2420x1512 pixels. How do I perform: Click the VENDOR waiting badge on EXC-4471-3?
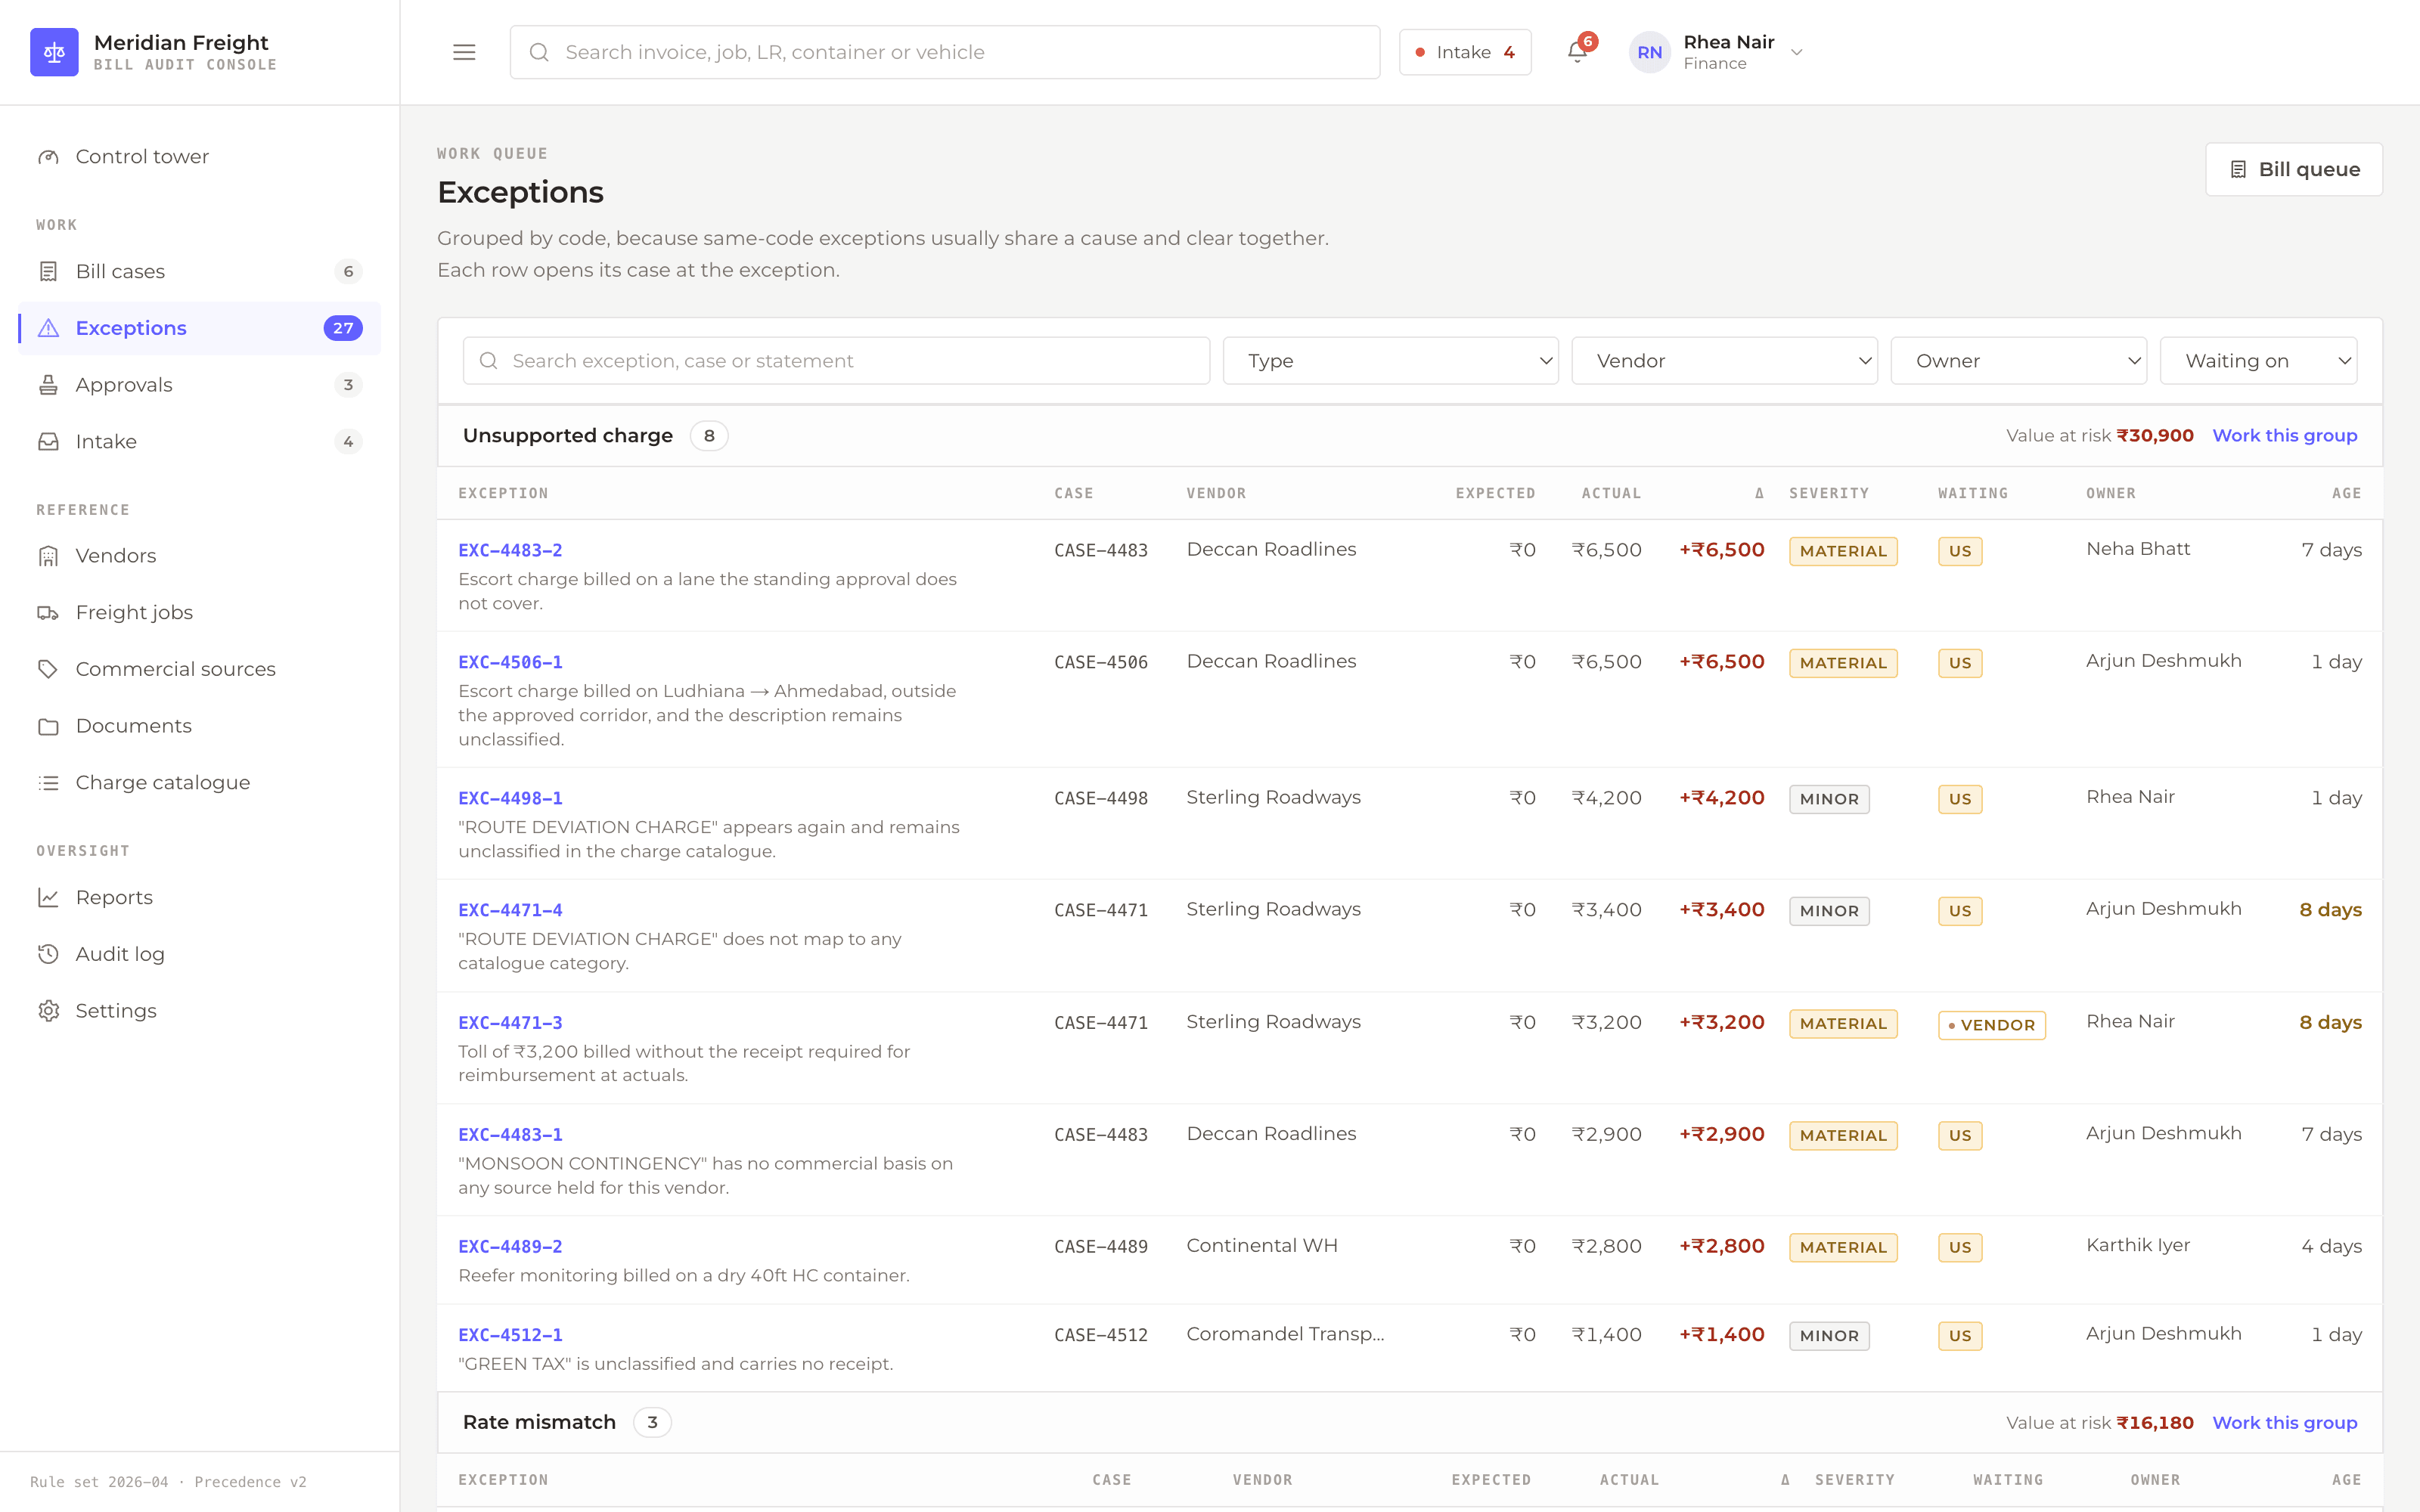(x=1991, y=1025)
